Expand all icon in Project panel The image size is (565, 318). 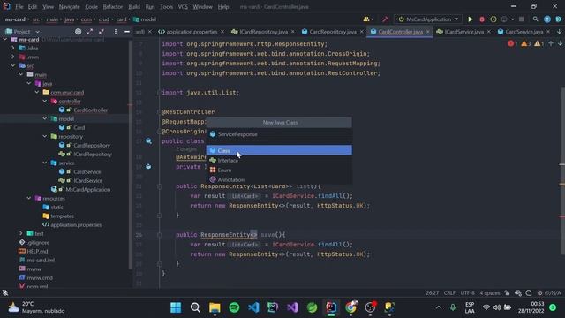click(x=90, y=32)
